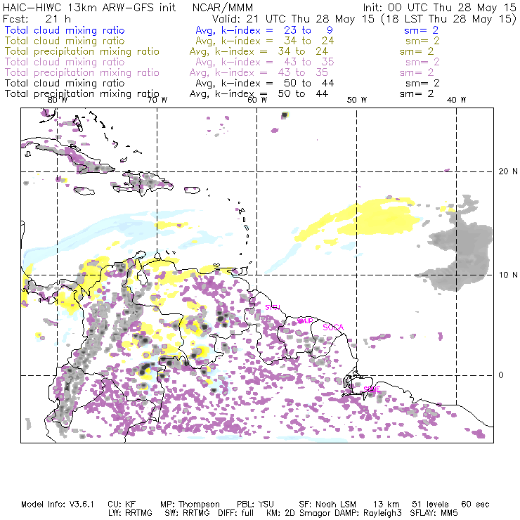Click black "Total cloud mixing ratio" legend label

65,83
